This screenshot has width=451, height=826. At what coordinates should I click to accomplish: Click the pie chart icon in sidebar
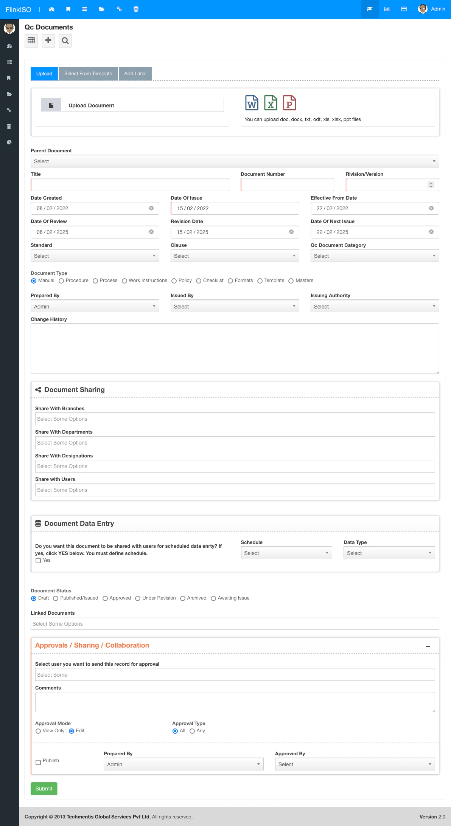[9, 143]
